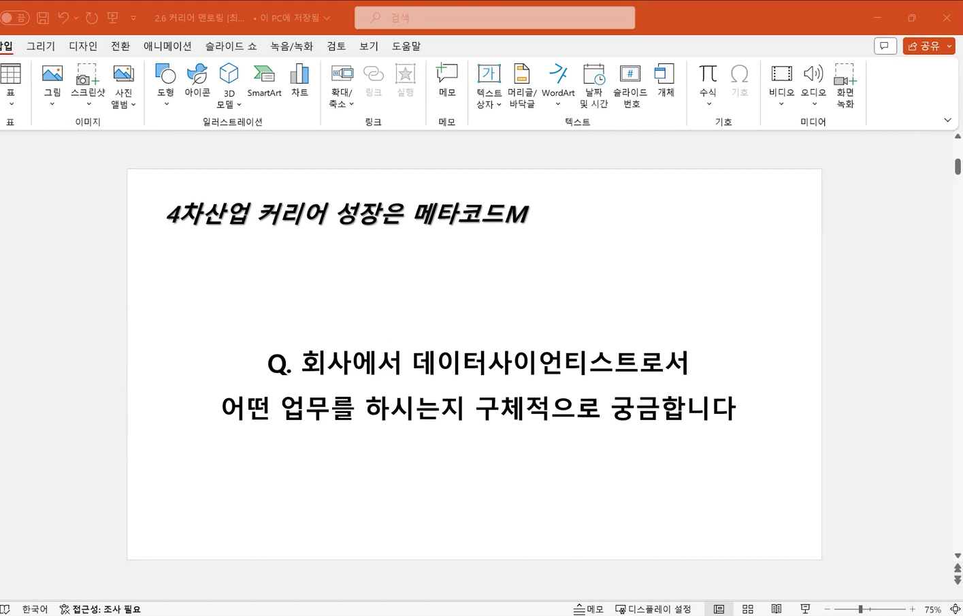Start 화면 녹화 screen recording
The width and height of the screenshot is (963, 616).
[x=845, y=85]
